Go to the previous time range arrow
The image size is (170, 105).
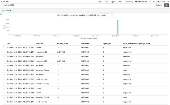click(150, 2)
